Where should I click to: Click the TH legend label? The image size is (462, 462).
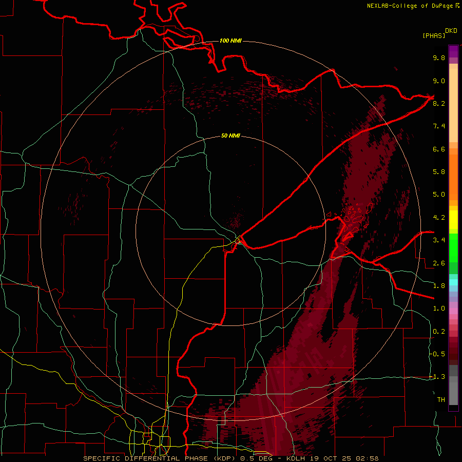pos(441,400)
